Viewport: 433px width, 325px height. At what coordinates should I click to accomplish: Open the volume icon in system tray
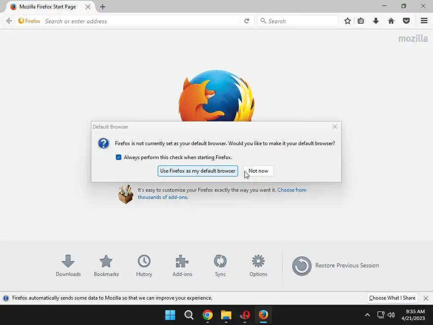391,315
